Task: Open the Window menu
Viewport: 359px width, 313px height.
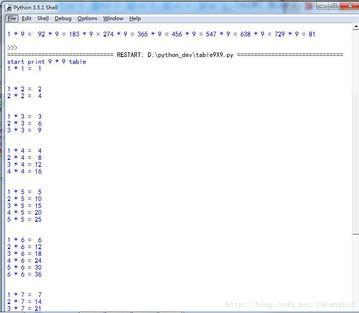Action: coord(113,18)
